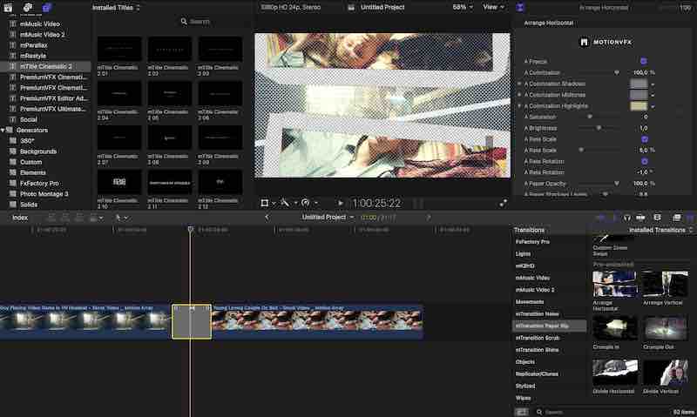Select Backgrounds generators category
The height and width of the screenshot is (417, 697).
pos(38,151)
